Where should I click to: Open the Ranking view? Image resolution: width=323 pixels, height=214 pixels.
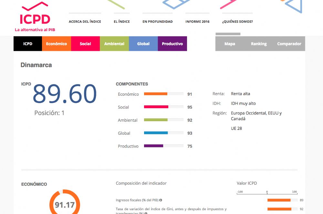(x=259, y=44)
